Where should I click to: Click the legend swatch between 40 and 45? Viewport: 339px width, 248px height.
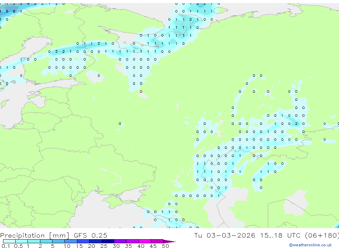pyautogui.click(x=145, y=241)
